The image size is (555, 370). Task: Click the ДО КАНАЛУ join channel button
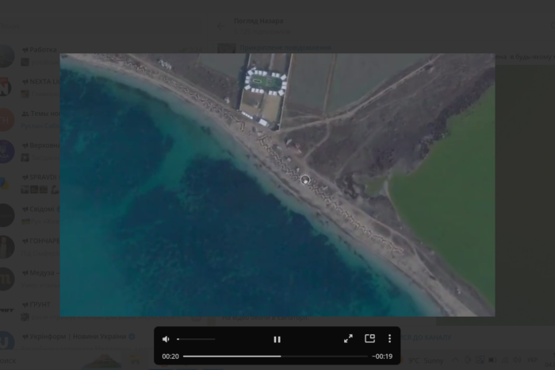pyautogui.click(x=426, y=337)
